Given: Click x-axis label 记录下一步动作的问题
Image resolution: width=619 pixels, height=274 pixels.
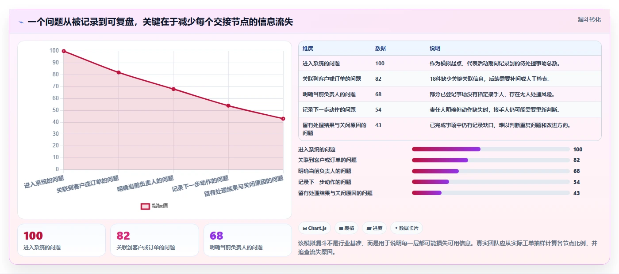Looking at the screenshot, I should (x=200, y=184).
